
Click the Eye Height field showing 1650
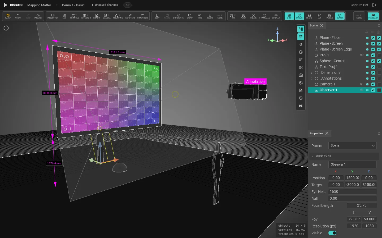(352, 192)
